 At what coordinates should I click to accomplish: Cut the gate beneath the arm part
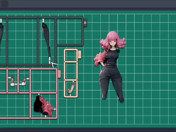click(70, 95)
